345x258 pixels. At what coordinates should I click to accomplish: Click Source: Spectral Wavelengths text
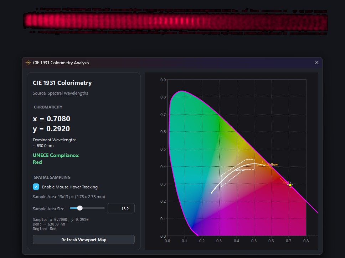[60, 93]
